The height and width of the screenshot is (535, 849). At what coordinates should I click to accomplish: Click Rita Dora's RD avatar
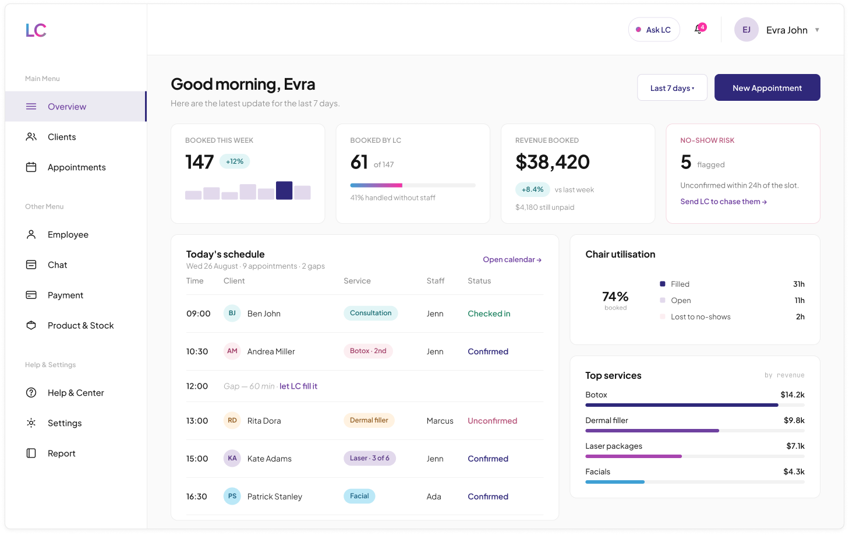[x=232, y=421]
